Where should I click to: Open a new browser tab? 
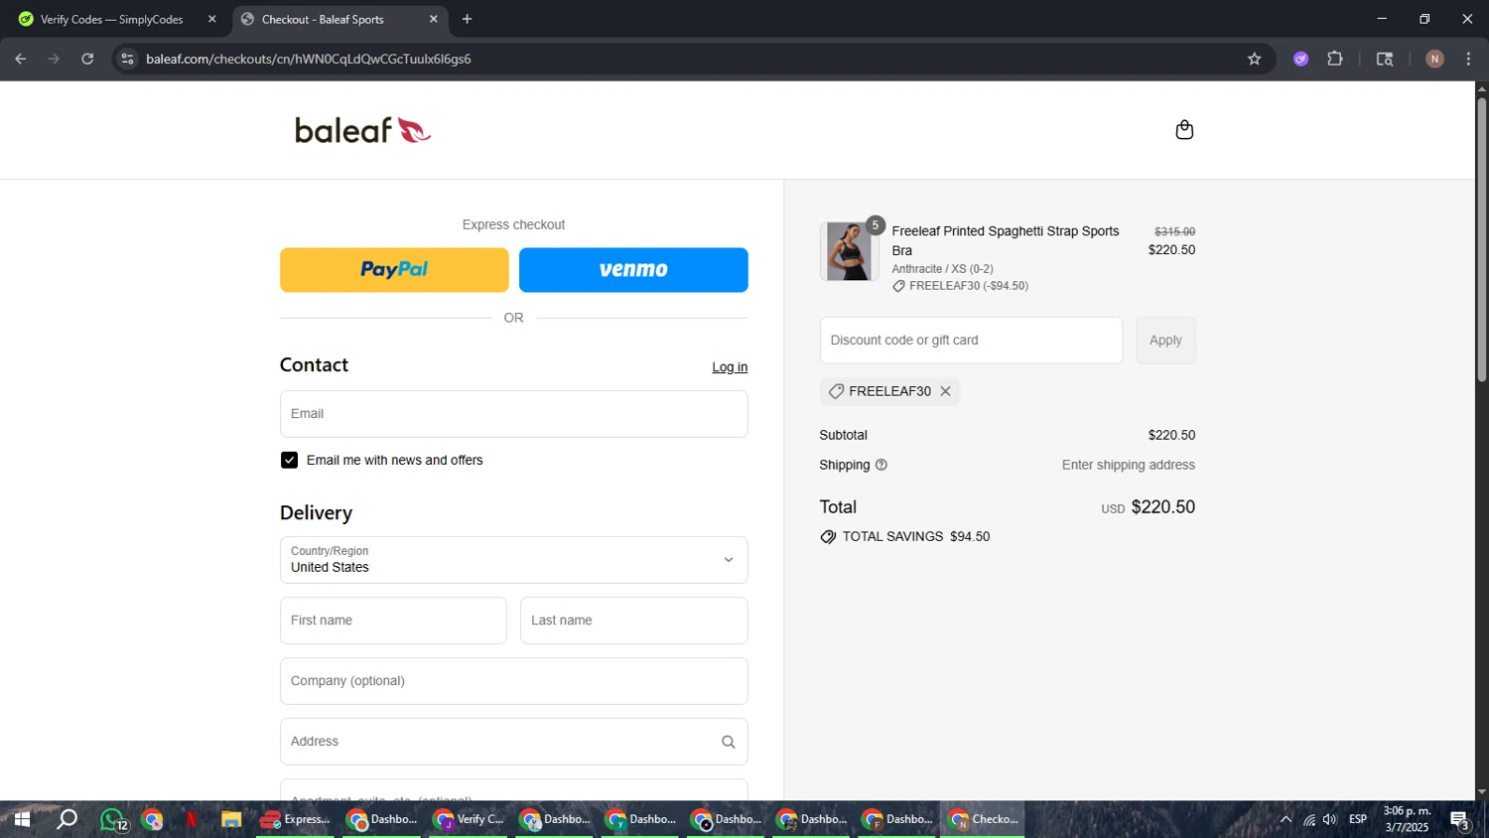467,19
